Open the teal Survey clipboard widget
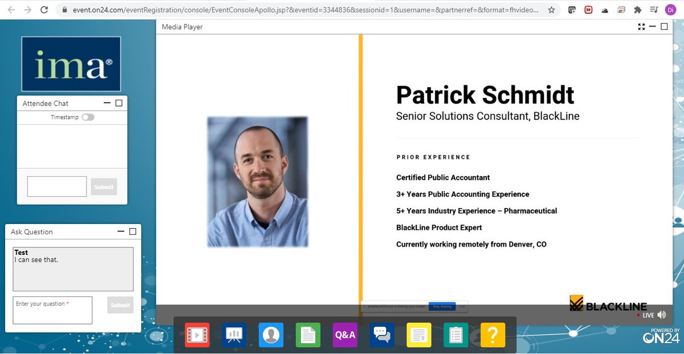 pos(456,335)
